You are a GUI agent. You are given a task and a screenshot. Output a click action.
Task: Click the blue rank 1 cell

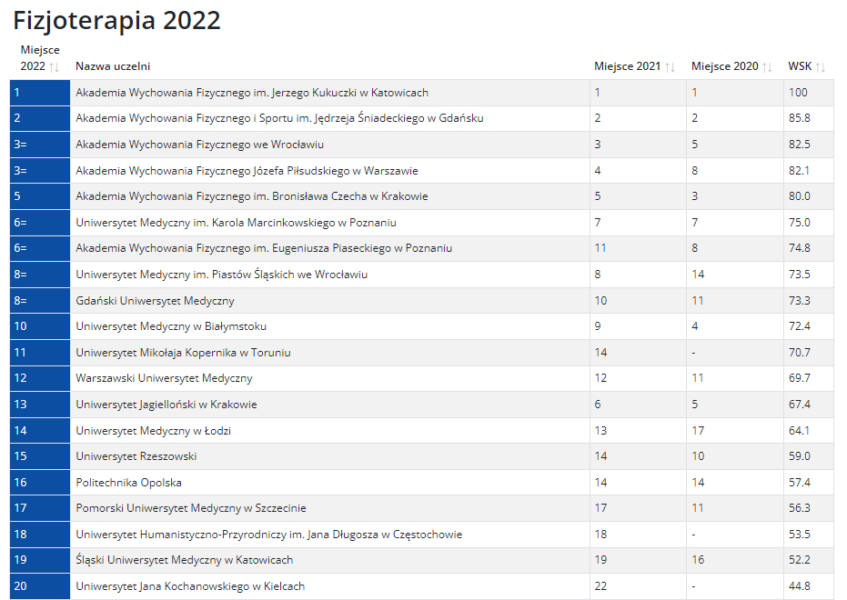click(x=39, y=93)
